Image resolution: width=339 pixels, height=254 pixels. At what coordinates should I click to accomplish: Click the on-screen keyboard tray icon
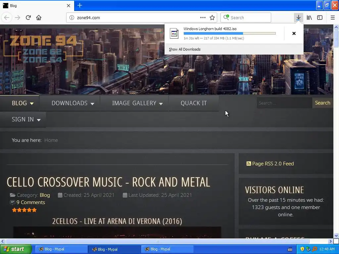coord(290,249)
